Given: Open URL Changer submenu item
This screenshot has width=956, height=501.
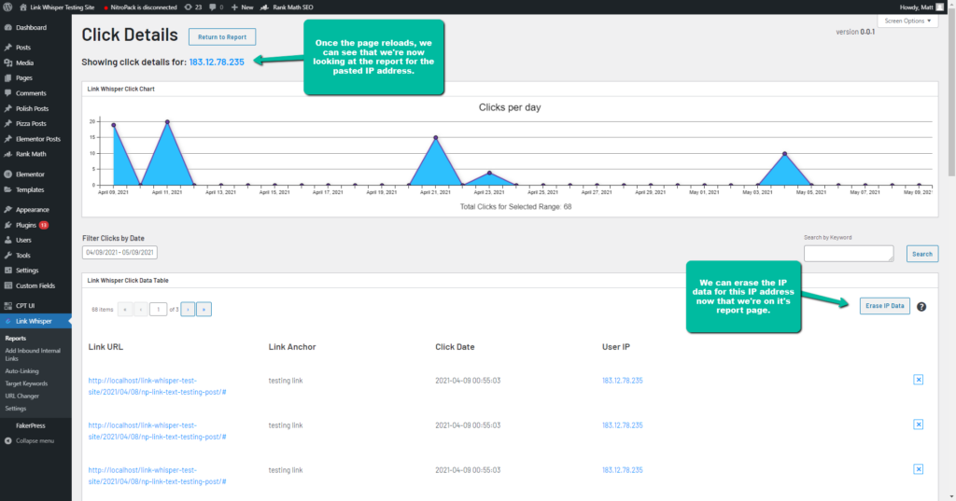Looking at the screenshot, I should click(22, 397).
